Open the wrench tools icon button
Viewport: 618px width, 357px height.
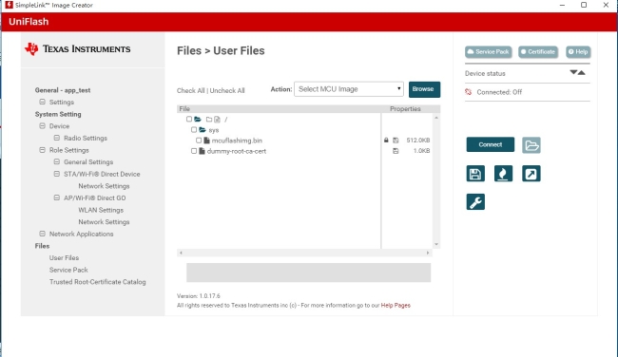tap(475, 202)
